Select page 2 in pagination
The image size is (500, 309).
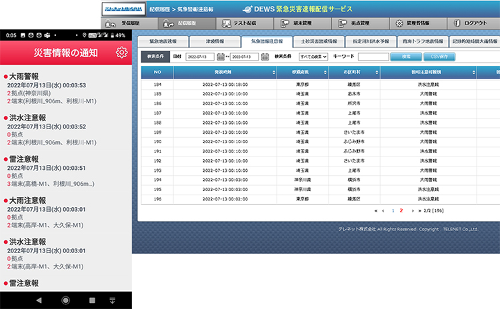click(x=401, y=210)
